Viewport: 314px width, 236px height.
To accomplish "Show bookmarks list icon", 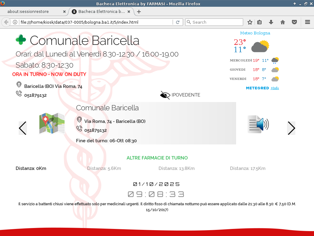I will (260, 22).
